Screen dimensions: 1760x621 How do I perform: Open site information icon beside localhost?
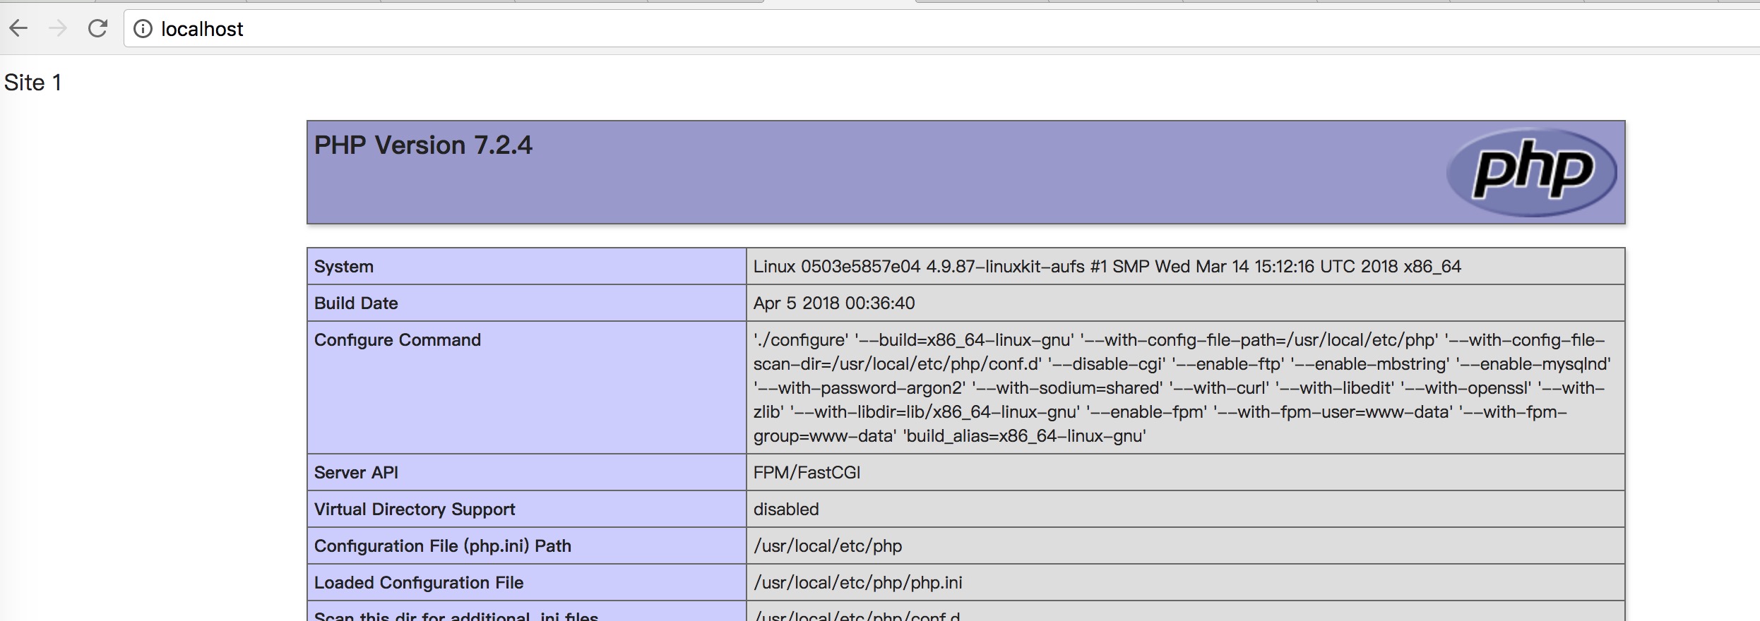coord(143,29)
